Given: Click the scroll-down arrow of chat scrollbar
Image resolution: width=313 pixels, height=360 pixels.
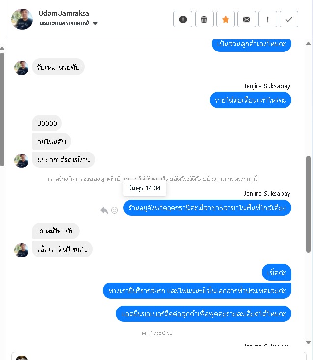Looking at the screenshot, I should [x=309, y=342].
